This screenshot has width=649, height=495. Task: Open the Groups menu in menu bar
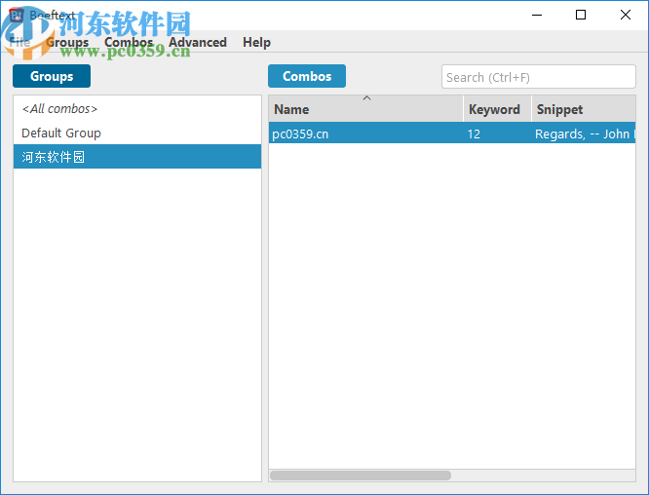67,42
